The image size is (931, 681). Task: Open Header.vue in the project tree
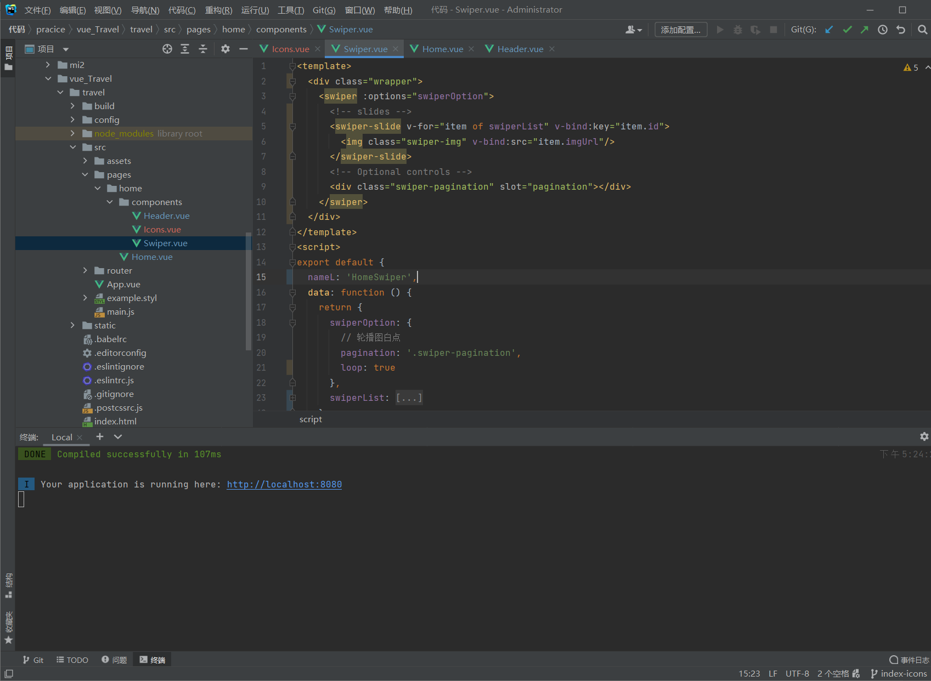click(x=166, y=215)
